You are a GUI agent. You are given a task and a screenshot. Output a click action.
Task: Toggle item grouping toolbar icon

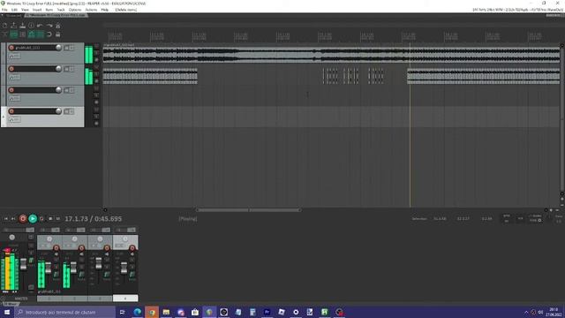(x=14, y=34)
